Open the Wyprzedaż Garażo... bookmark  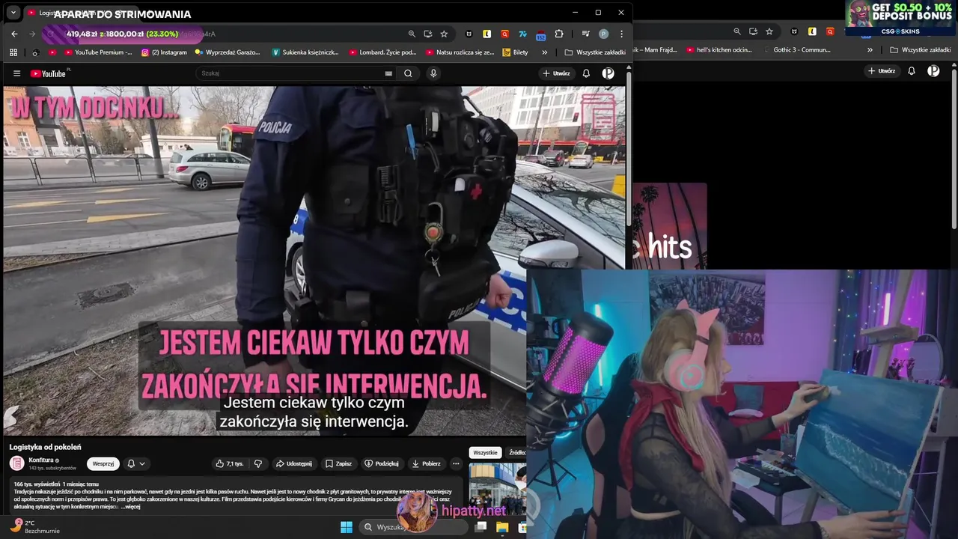coord(228,52)
